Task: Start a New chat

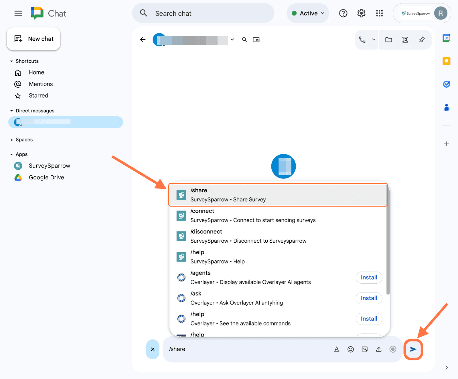Action: [x=33, y=39]
